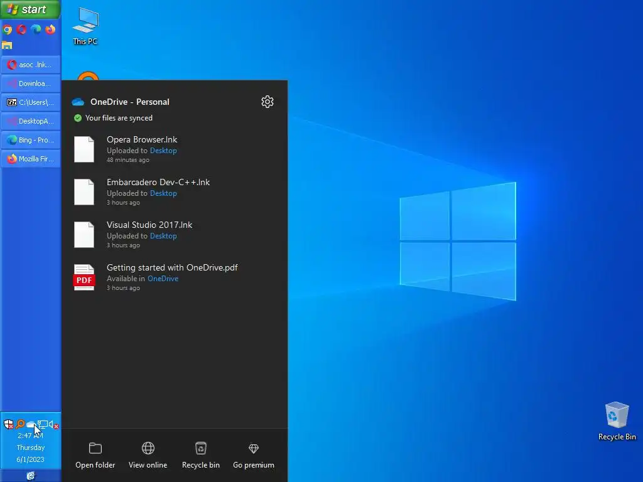Click View online in OneDrive panel
The height and width of the screenshot is (482, 643).
[x=148, y=456]
